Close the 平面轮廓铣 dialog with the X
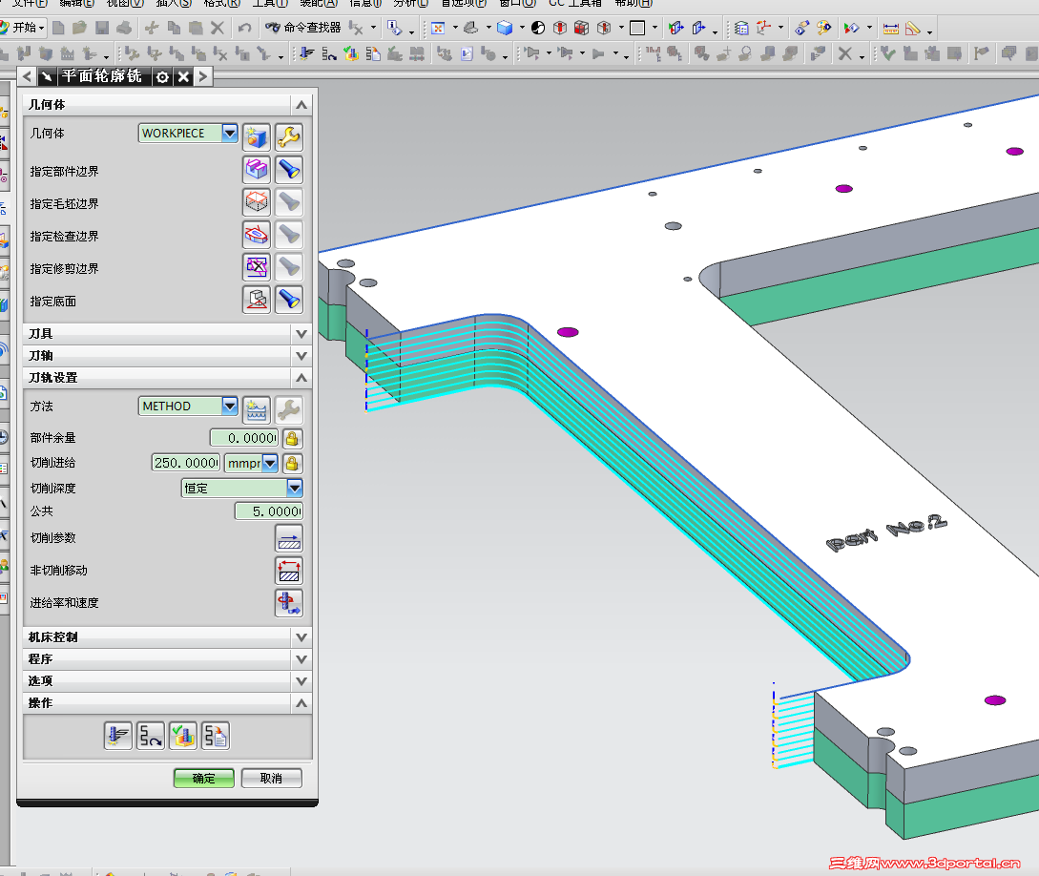Viewport: 1039px width, 876px height. coord(183,77)
